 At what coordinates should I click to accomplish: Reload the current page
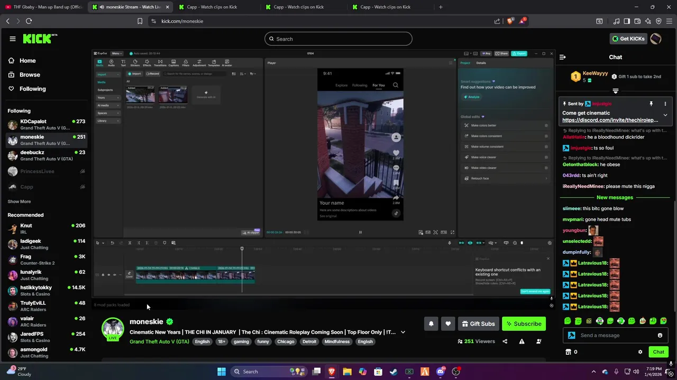(x=29, y=21)
